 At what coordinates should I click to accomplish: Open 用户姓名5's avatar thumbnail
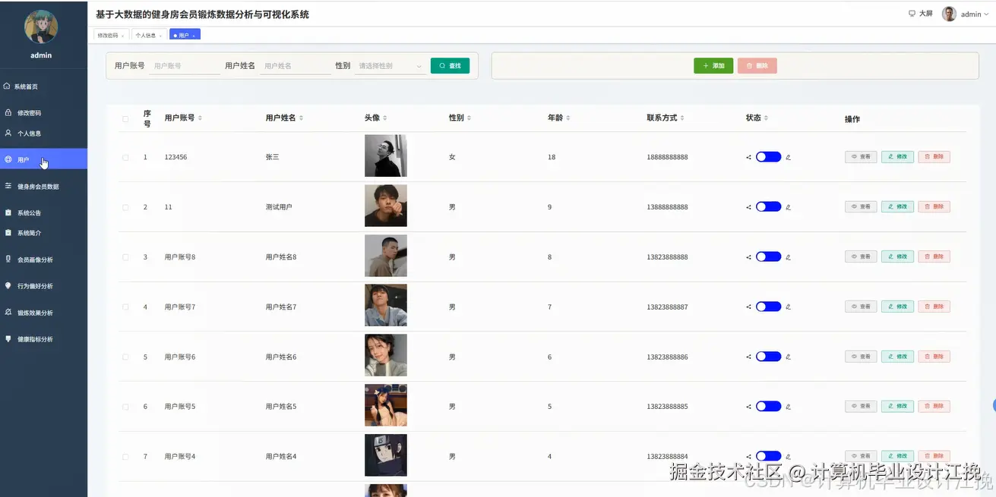pos(386,405)
